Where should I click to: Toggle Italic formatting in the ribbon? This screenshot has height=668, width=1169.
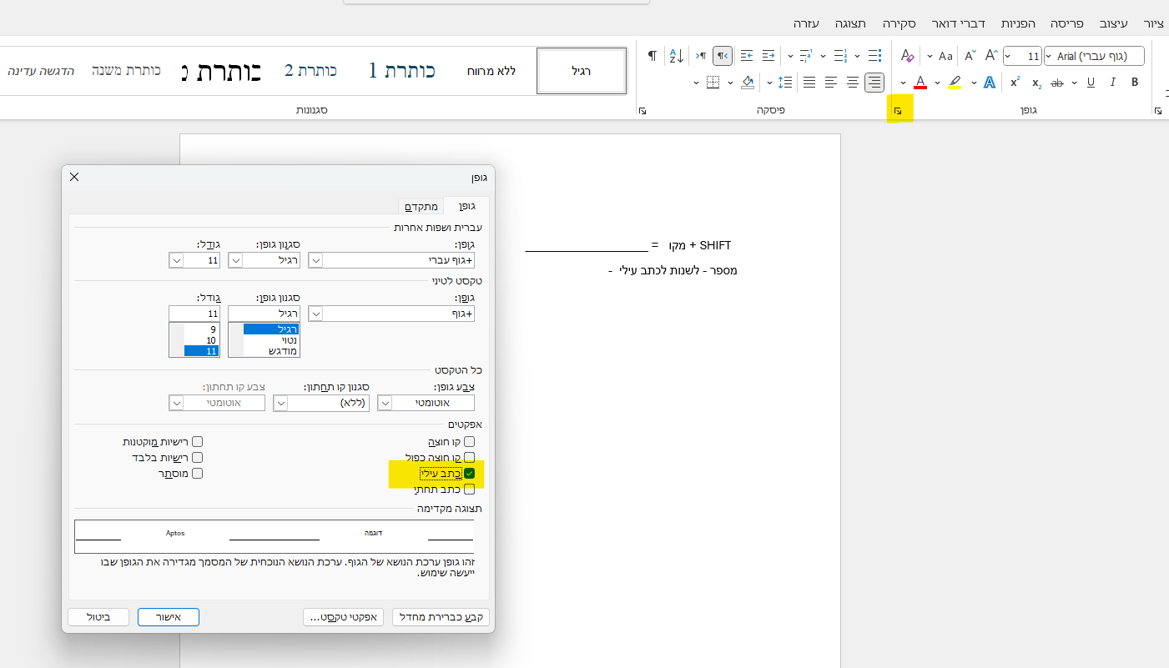pos(1112,82)
